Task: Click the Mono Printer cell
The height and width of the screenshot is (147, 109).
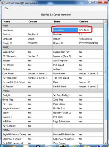Action: pyautogui.click(x=65, y=74)
